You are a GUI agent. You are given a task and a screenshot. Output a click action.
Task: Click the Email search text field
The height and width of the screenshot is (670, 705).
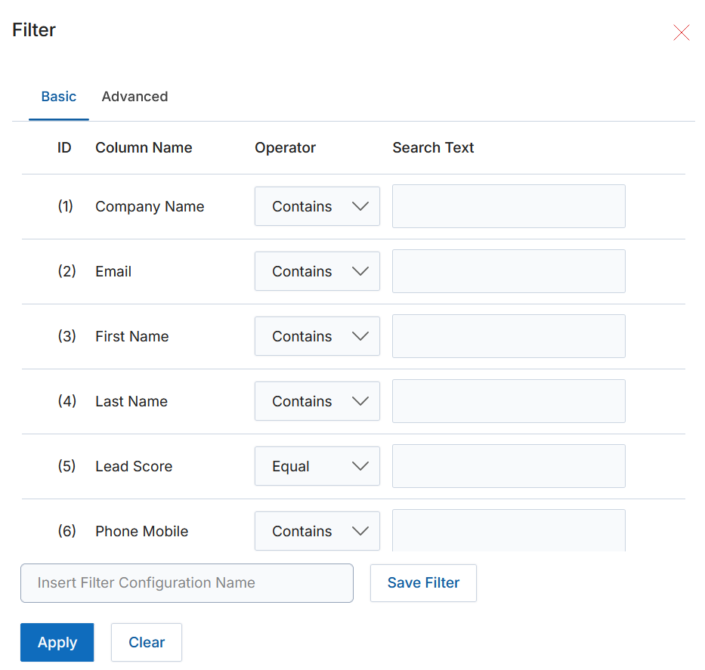coord(509,271)
